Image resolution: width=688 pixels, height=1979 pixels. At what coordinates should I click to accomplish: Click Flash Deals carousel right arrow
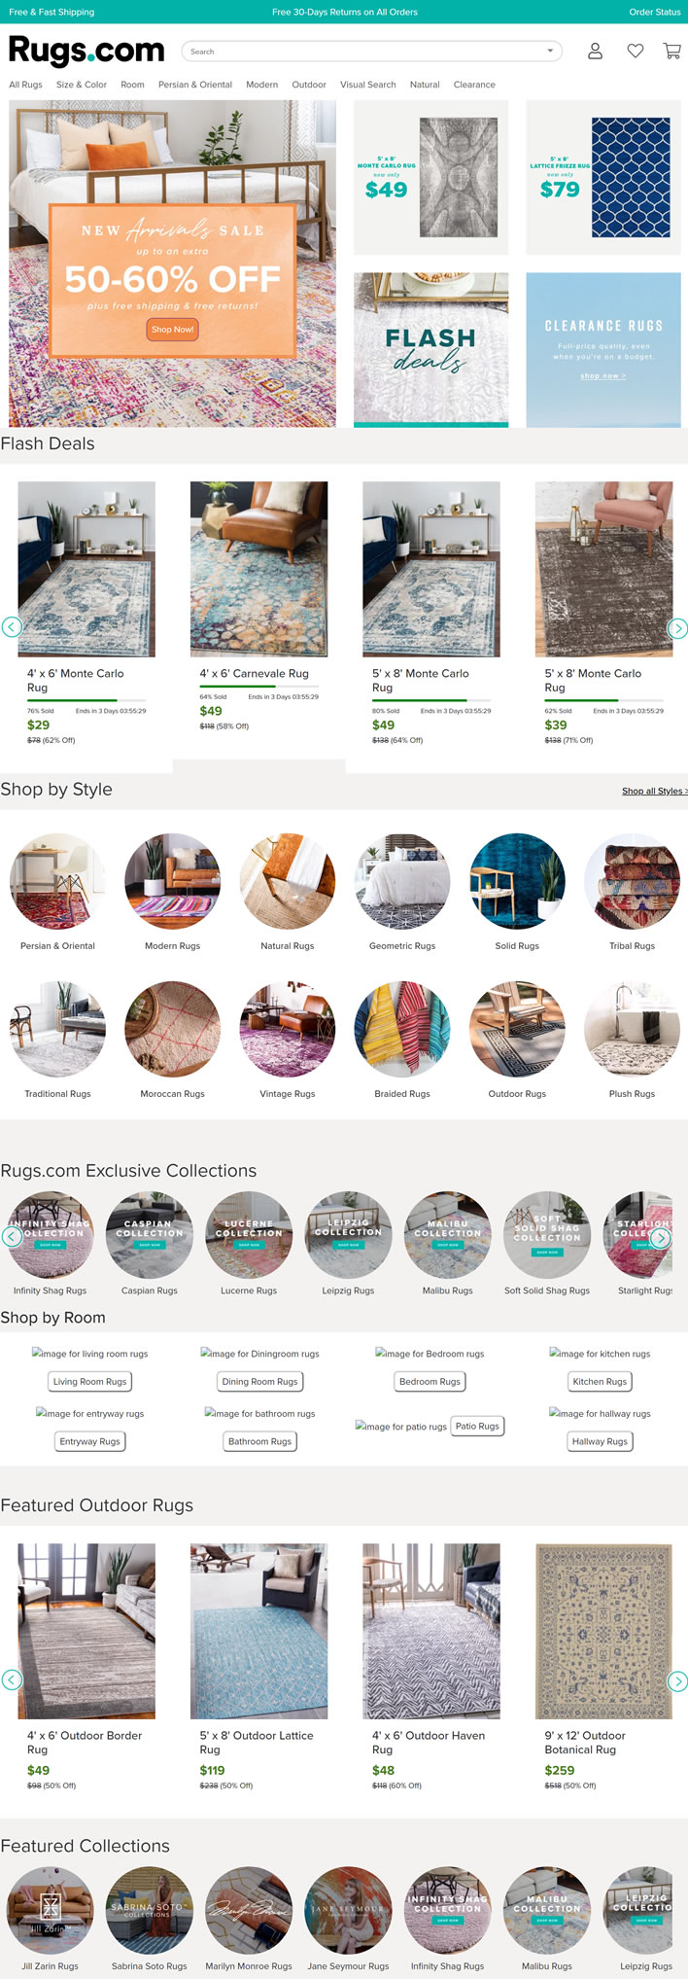click(x=678, y=628)
